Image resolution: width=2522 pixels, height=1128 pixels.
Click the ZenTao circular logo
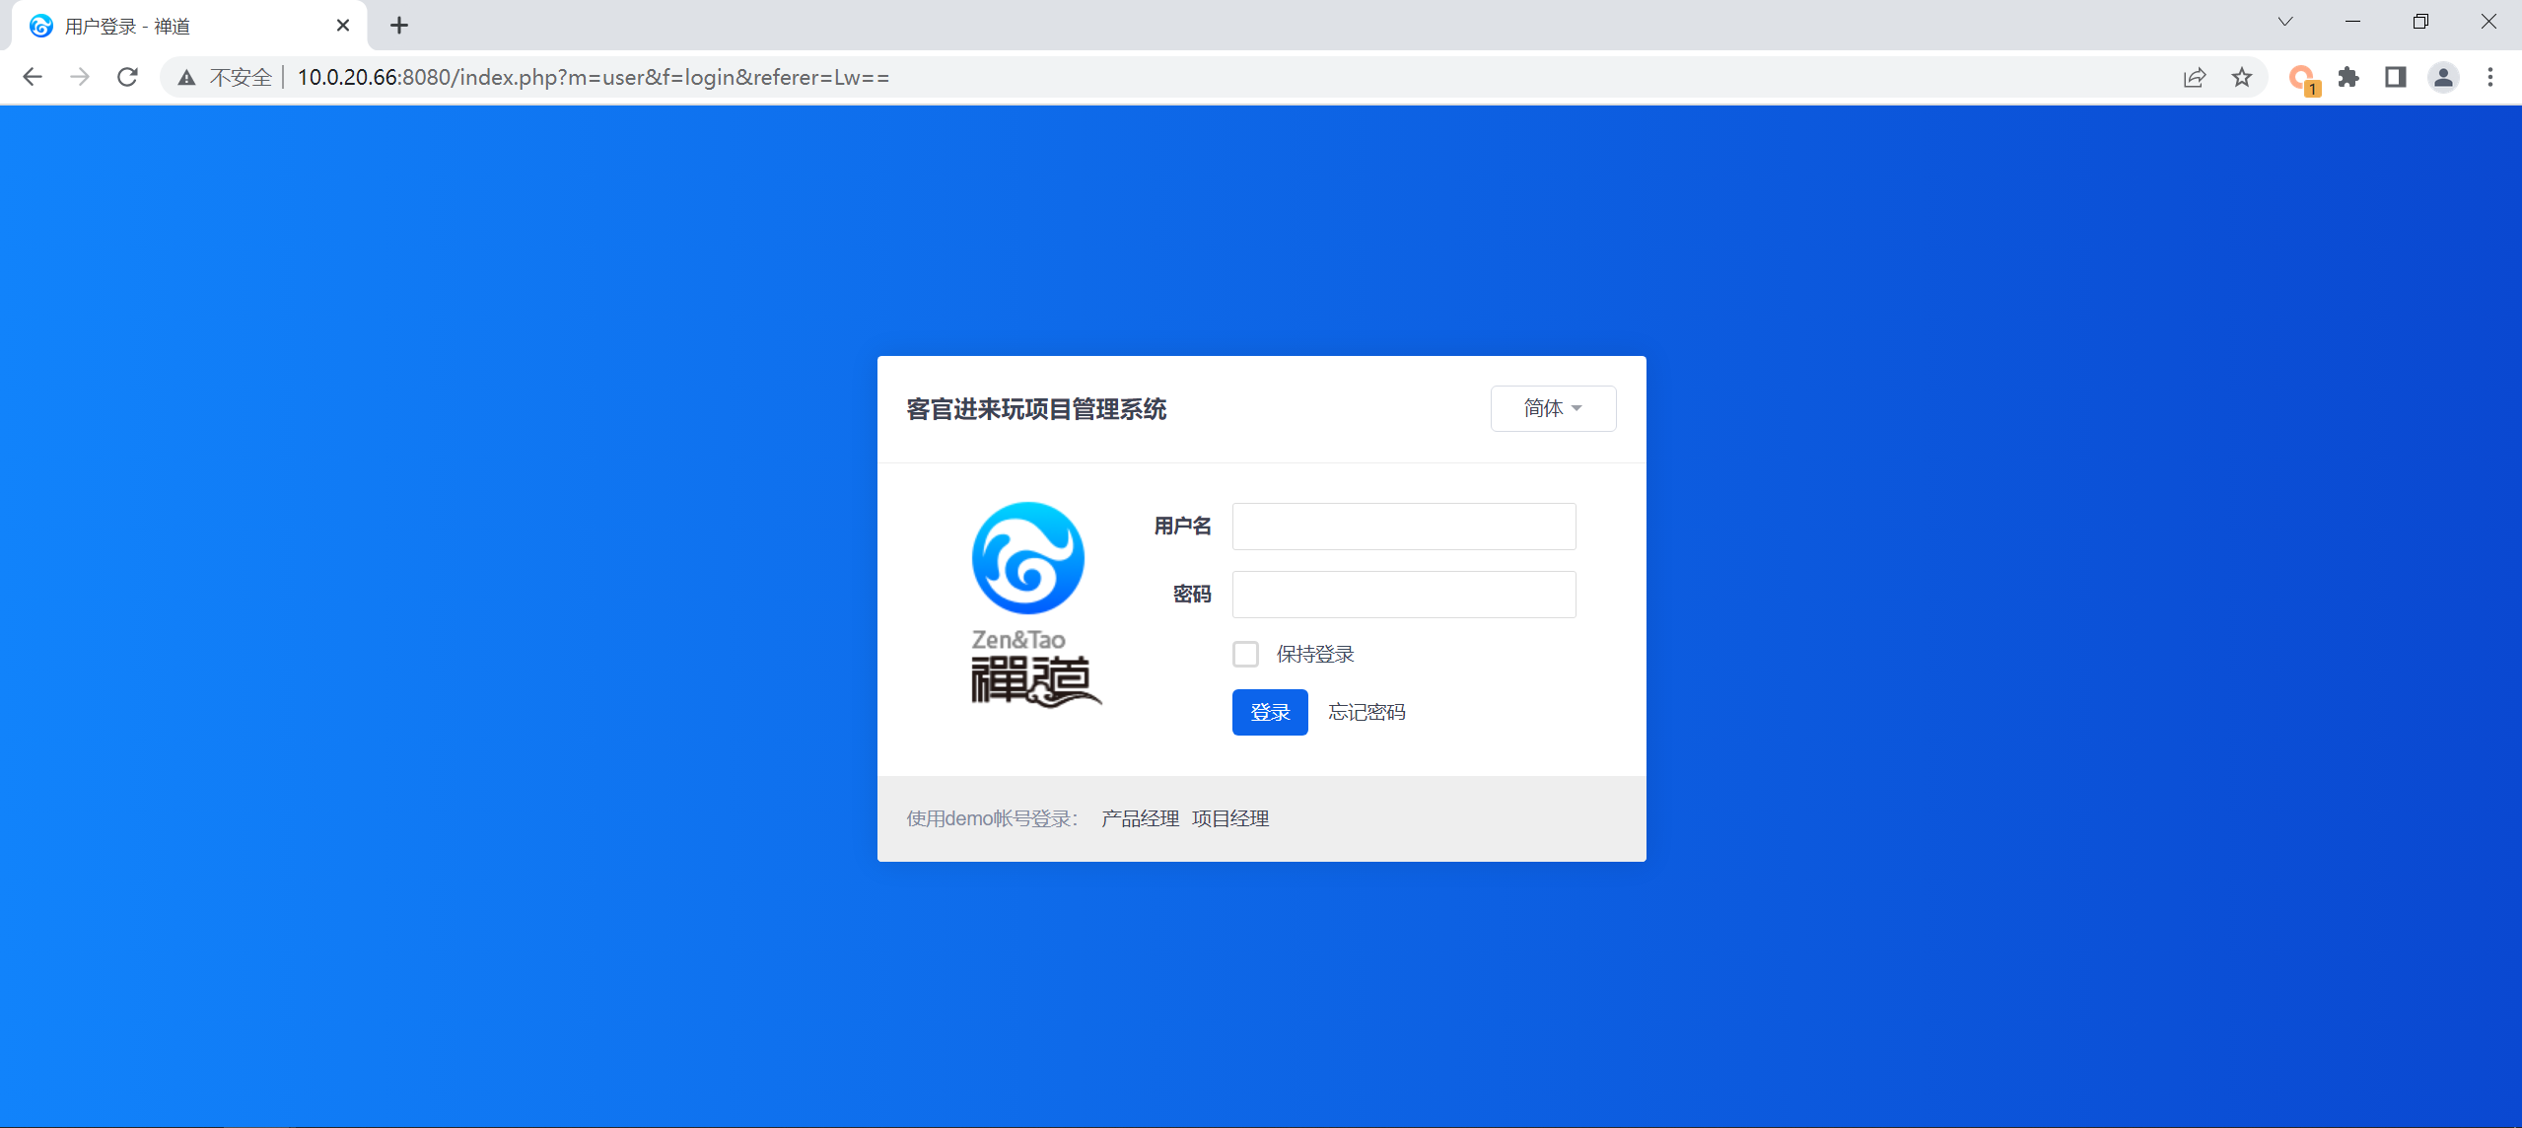coord(1028,558)
